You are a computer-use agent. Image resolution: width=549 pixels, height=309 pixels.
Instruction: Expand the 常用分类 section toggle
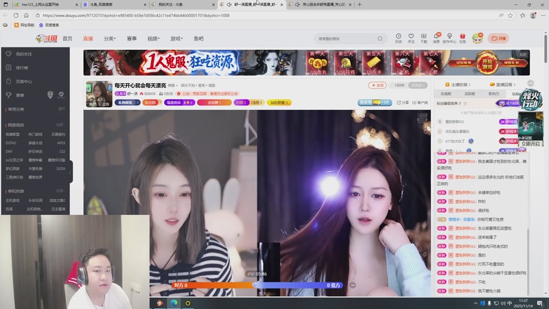tap(62, 109)
